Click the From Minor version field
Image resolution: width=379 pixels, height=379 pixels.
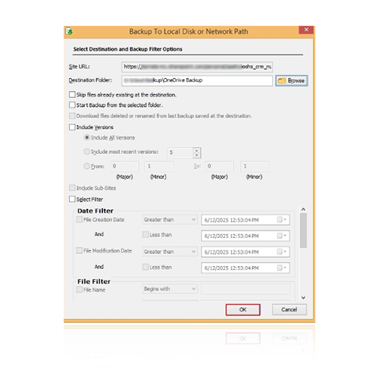click(158, 166)
